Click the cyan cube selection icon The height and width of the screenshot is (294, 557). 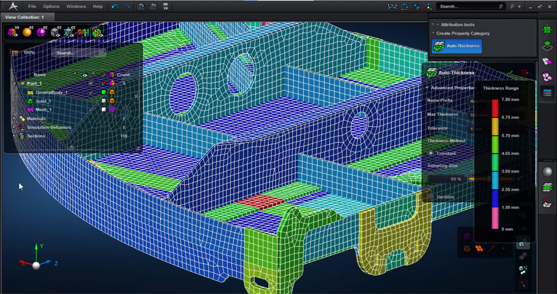[522, 243]
